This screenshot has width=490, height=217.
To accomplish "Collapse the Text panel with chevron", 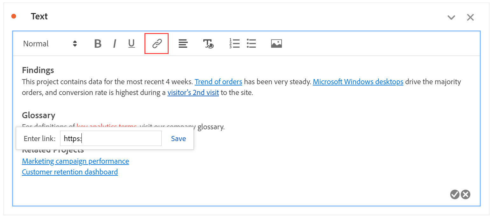I will 451,17.
